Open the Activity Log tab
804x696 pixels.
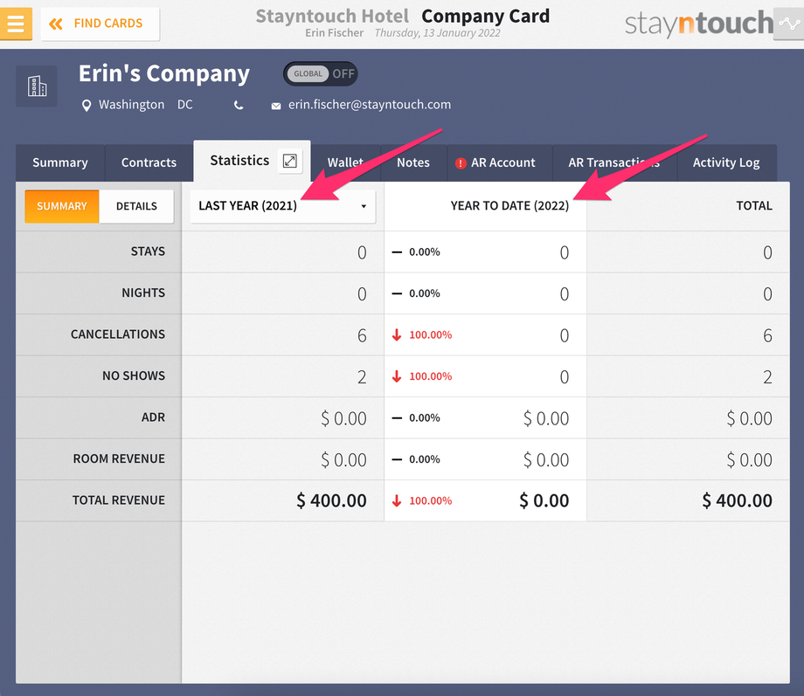click(726, 163)
